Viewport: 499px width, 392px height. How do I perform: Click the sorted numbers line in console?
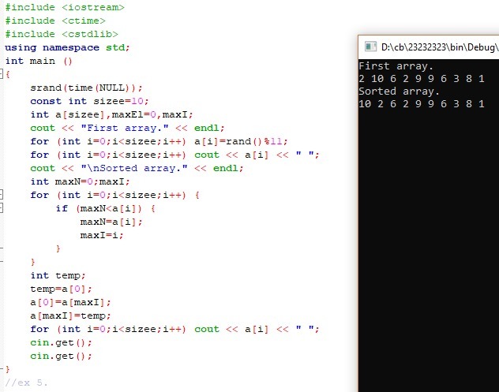coord(420,104)
